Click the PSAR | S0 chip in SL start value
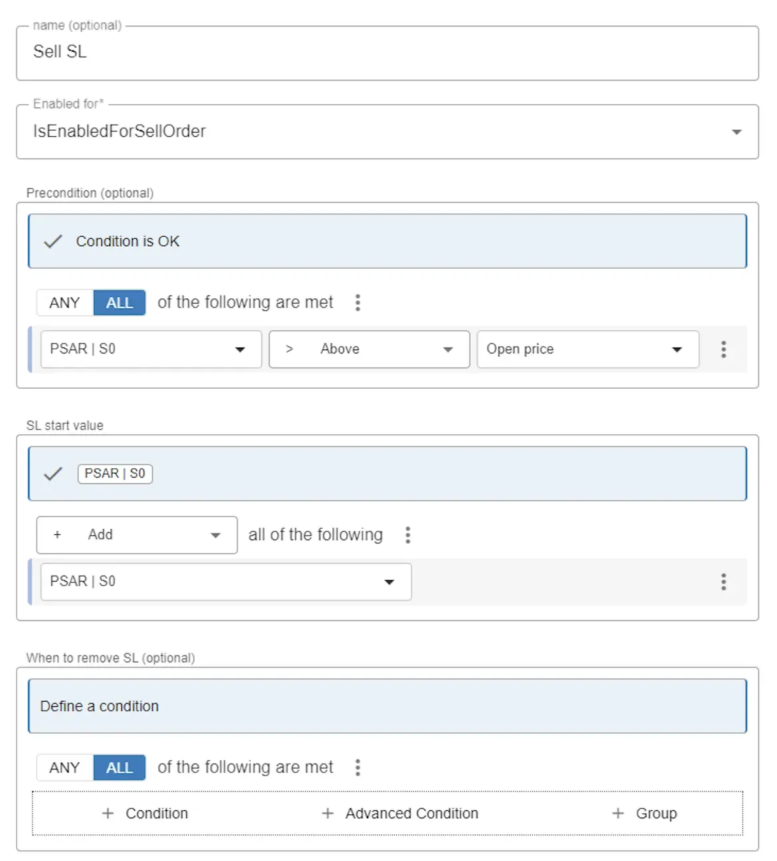Viewport: 777px width, 861px height. [x=115, y=474]
